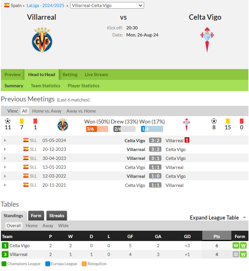Viewport: 249px width, 271px height.
Task: Switch view to 'Away vs. Home'
Action: point(81,111)
